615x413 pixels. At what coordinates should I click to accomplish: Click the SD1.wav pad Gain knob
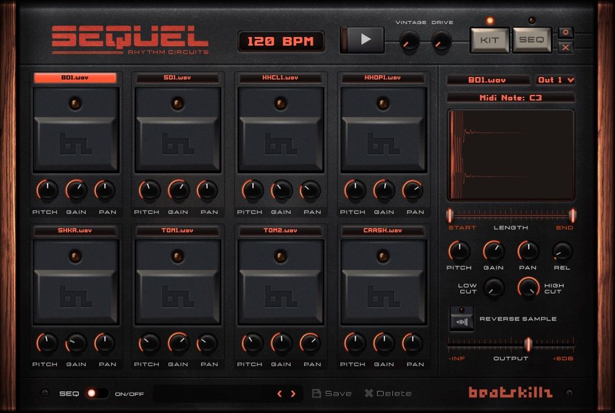(178, 190)
